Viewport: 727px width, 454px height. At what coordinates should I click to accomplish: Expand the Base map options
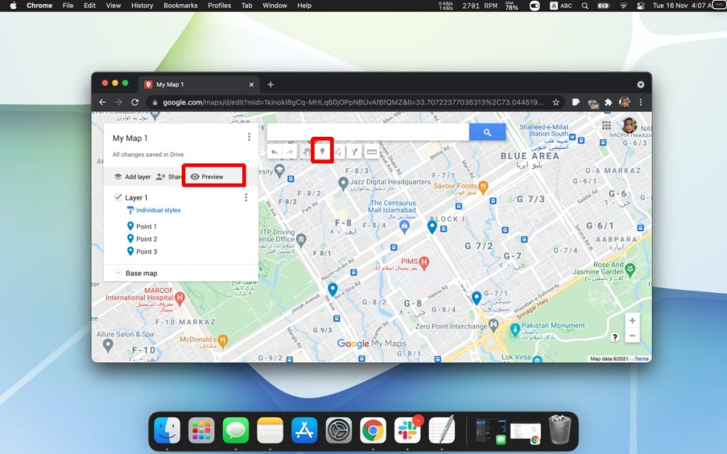click(141, 272)
